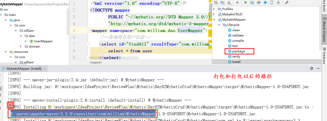
Task: Click the 'Building jar' console output line
Action: pos(158,87)
